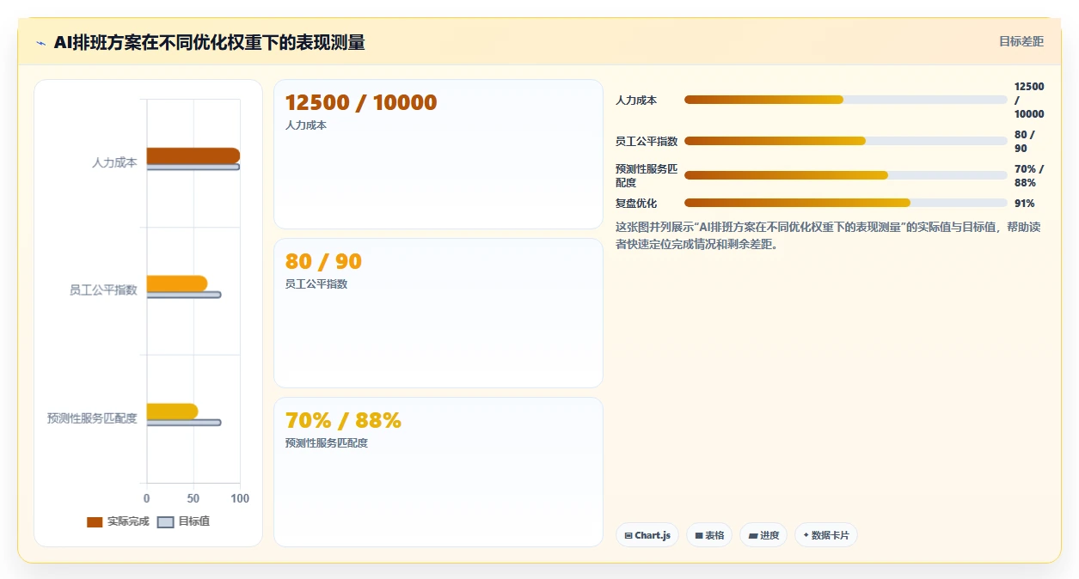This screenshot has width=1079, height=579.
Task: Click the x-axis tick value 100
Action: point(240,499)
